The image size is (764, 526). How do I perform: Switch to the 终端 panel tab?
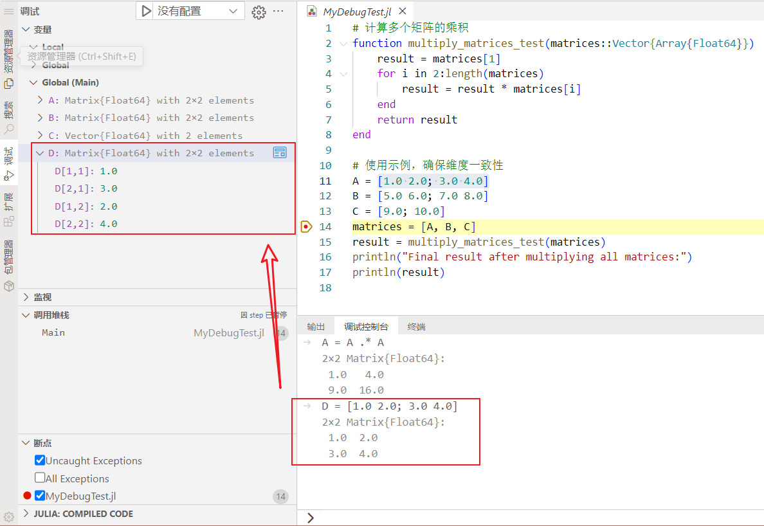tap(416, 327)
